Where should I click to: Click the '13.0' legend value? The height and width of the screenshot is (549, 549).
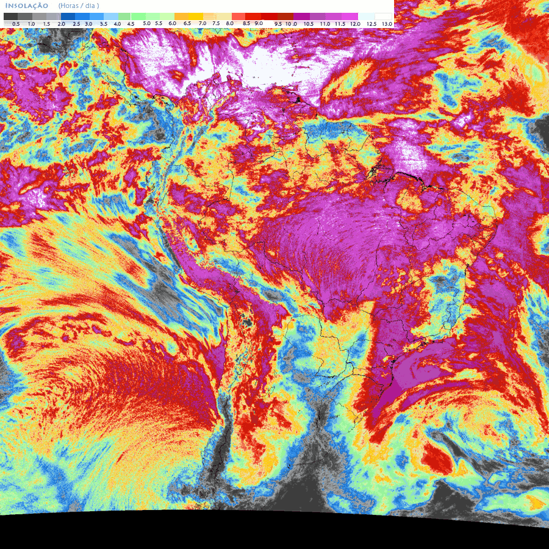coord(387,24)
